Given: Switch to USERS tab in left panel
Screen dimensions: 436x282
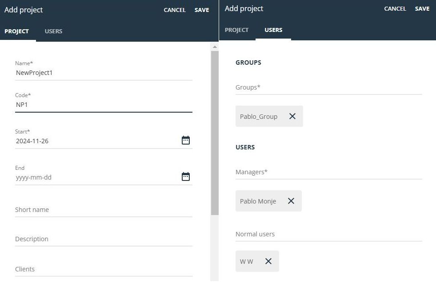Looking at the screenshot, I should [x=53, y=31].
